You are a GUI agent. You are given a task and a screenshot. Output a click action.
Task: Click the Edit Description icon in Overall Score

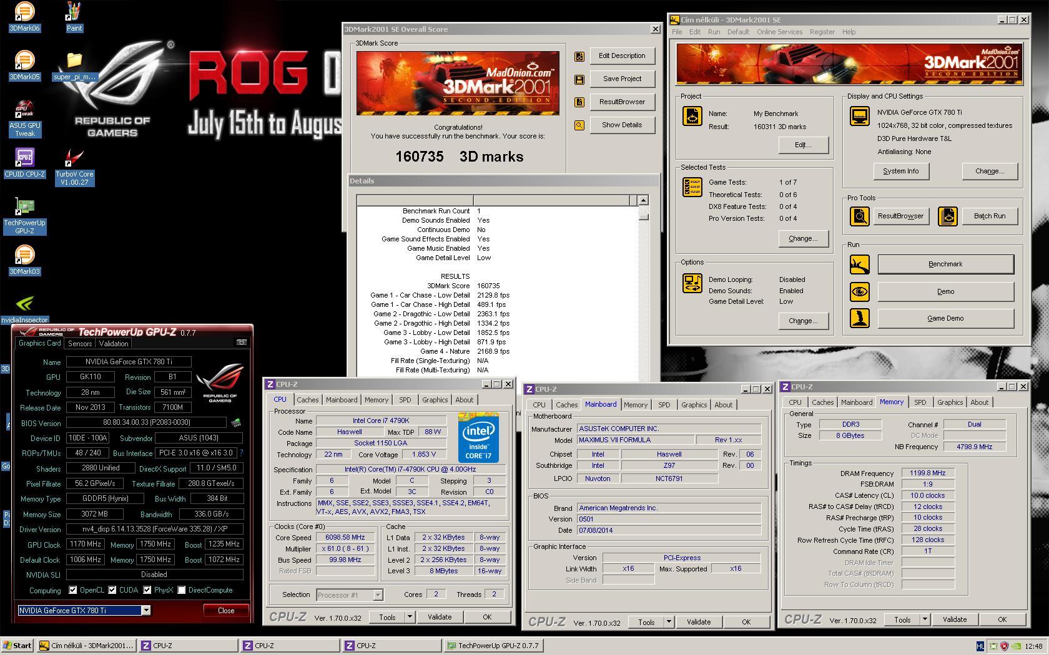pyautogui.click(x=579, y=56)
